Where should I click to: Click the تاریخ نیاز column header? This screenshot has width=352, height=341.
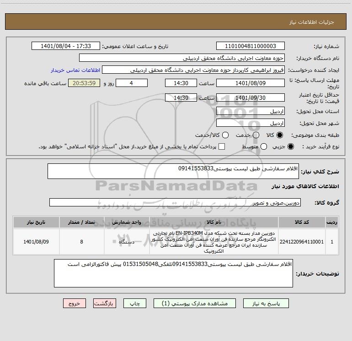(x=36, y=222)
